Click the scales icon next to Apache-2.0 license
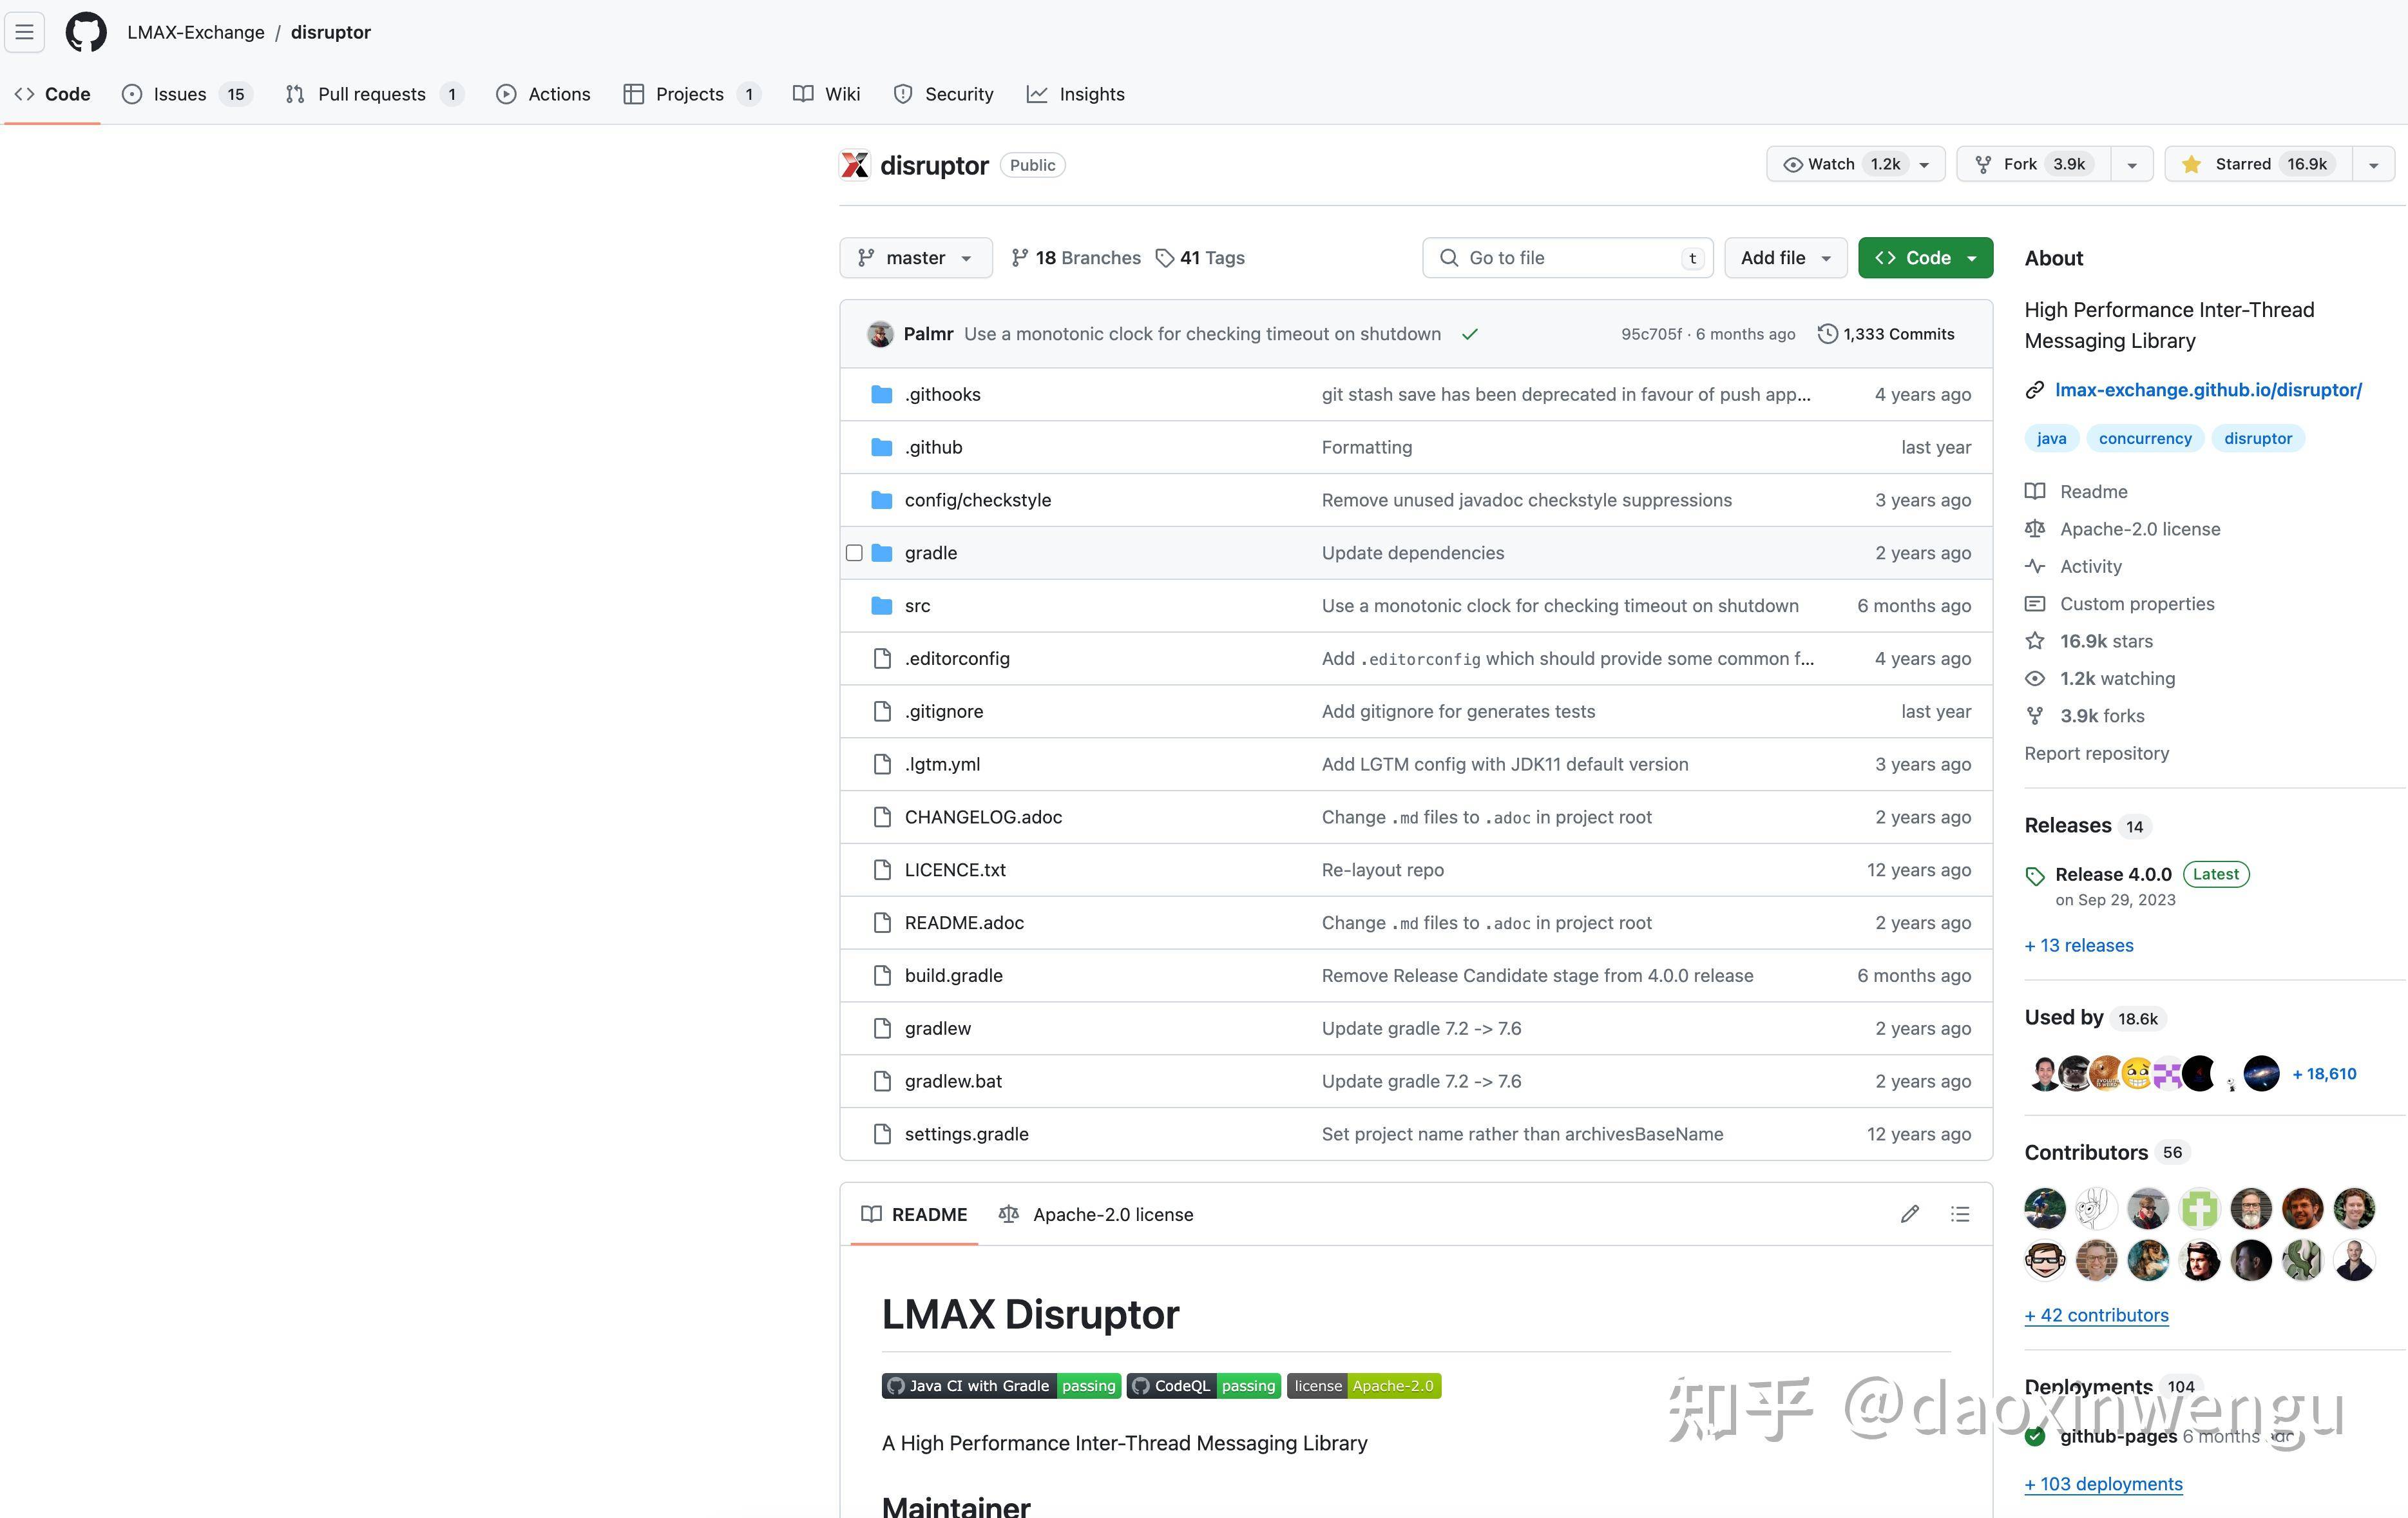Viewport: 2408px width, 1518px height. tap(2034, 528)
